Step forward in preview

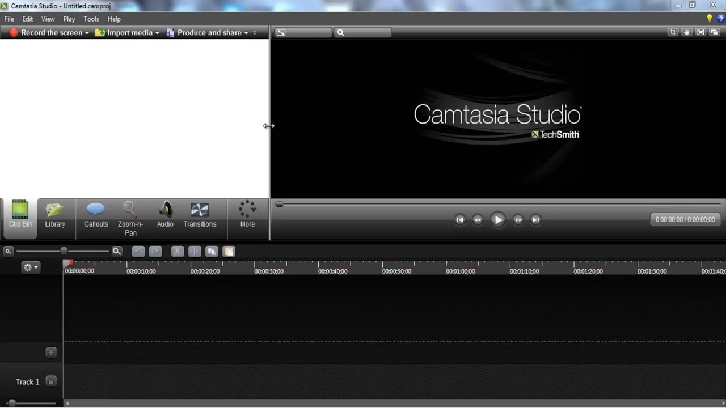(518, 220)
